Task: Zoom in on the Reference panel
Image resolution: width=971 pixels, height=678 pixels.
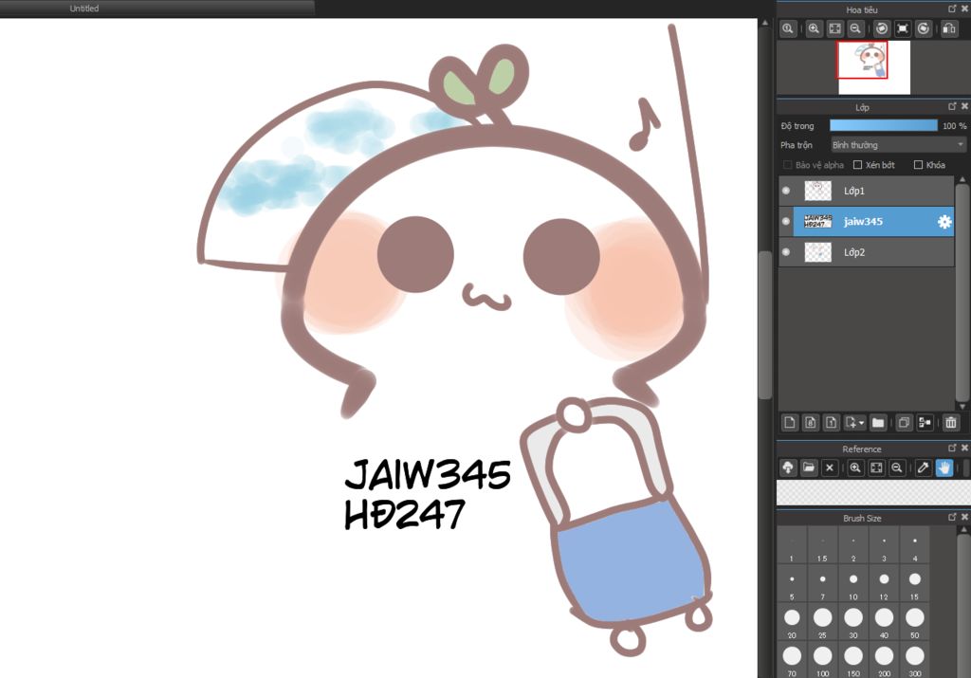Action: coord(855,468)
